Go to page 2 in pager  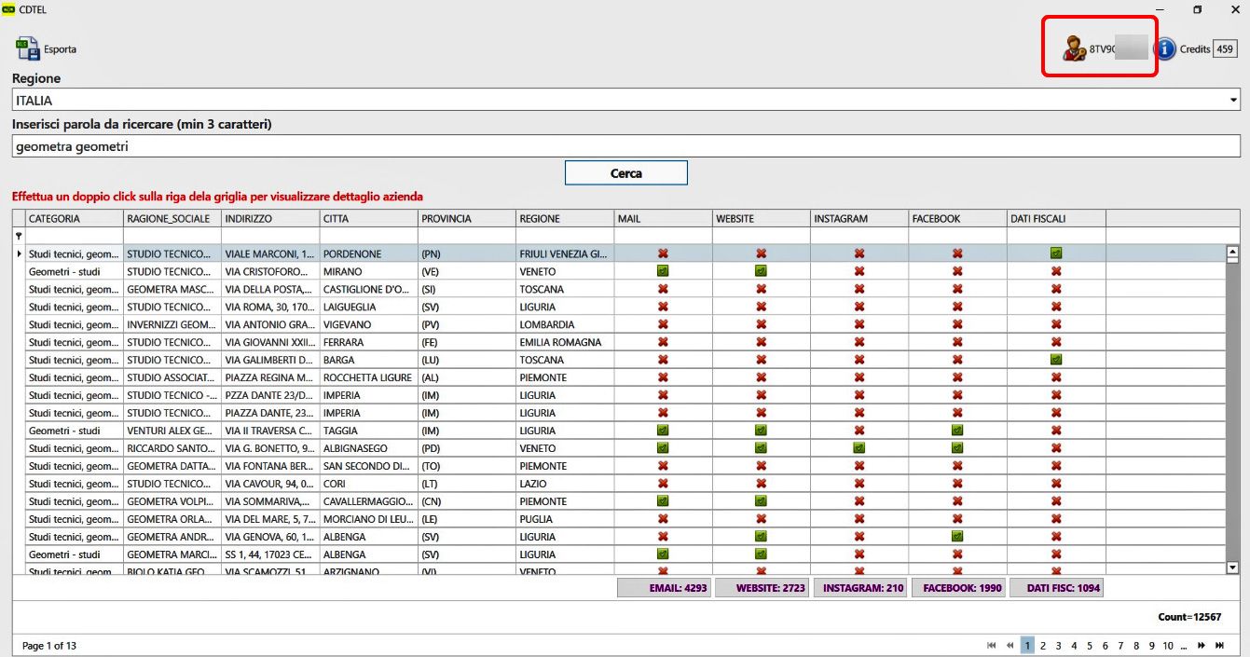coord(1043,645)
